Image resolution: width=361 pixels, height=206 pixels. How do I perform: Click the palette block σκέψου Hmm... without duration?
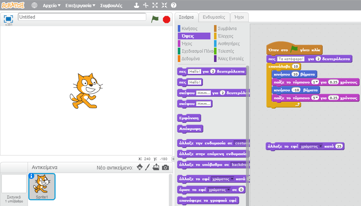coord(195,104)
